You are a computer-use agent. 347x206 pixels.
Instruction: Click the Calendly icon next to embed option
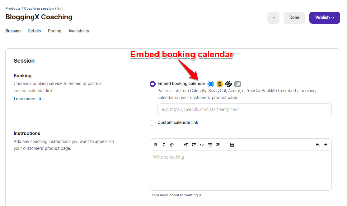pyautogui.click(x=211, y=84)
